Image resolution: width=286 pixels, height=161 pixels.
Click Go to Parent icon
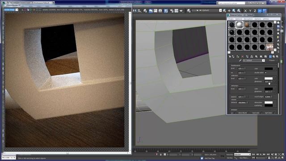[x=273, y=56]
